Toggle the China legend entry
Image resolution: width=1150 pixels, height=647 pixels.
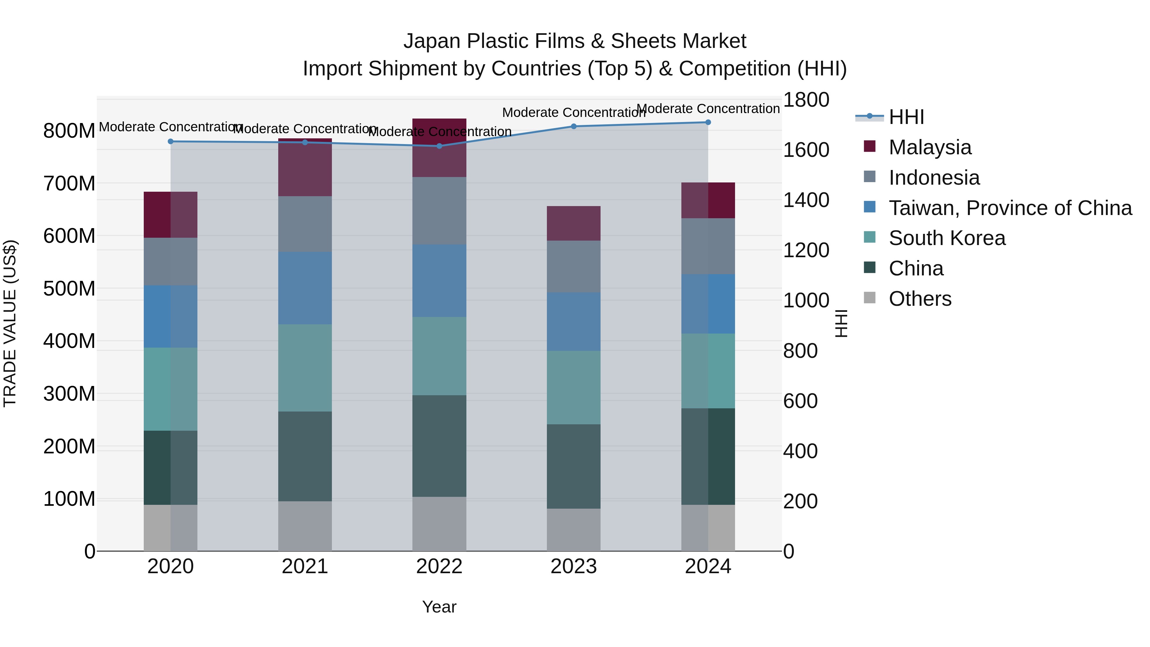916,268
